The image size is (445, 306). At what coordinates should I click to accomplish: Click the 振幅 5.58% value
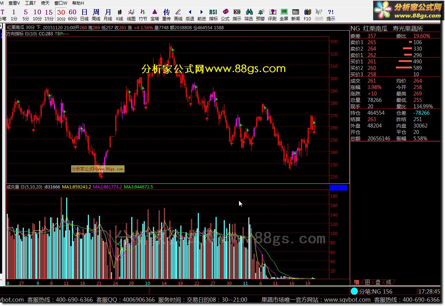[420, 139]
